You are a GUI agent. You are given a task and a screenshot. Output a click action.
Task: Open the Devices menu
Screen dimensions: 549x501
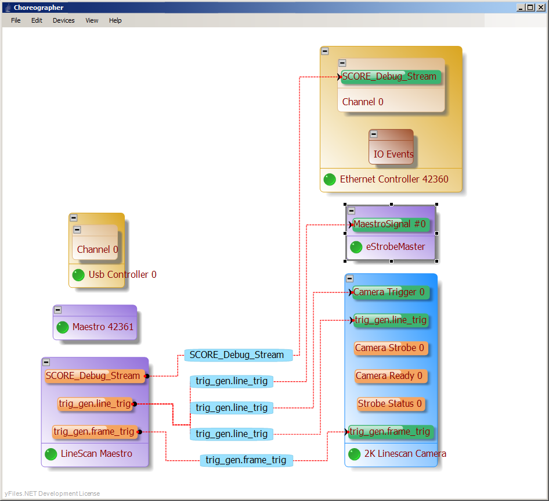point(63,20)
